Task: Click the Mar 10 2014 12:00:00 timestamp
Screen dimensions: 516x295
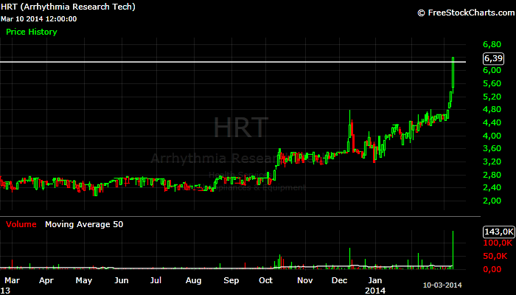Action: click(39, 19)
